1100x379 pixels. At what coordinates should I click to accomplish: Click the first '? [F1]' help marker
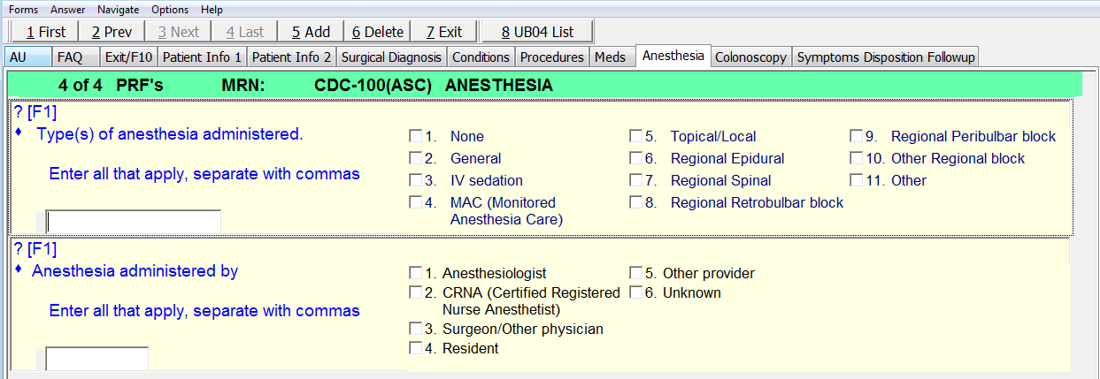coord(35,111)
